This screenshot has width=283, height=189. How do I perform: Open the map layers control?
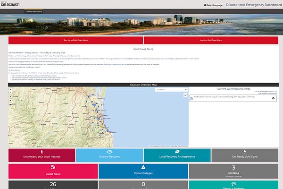tap(185, 95)
